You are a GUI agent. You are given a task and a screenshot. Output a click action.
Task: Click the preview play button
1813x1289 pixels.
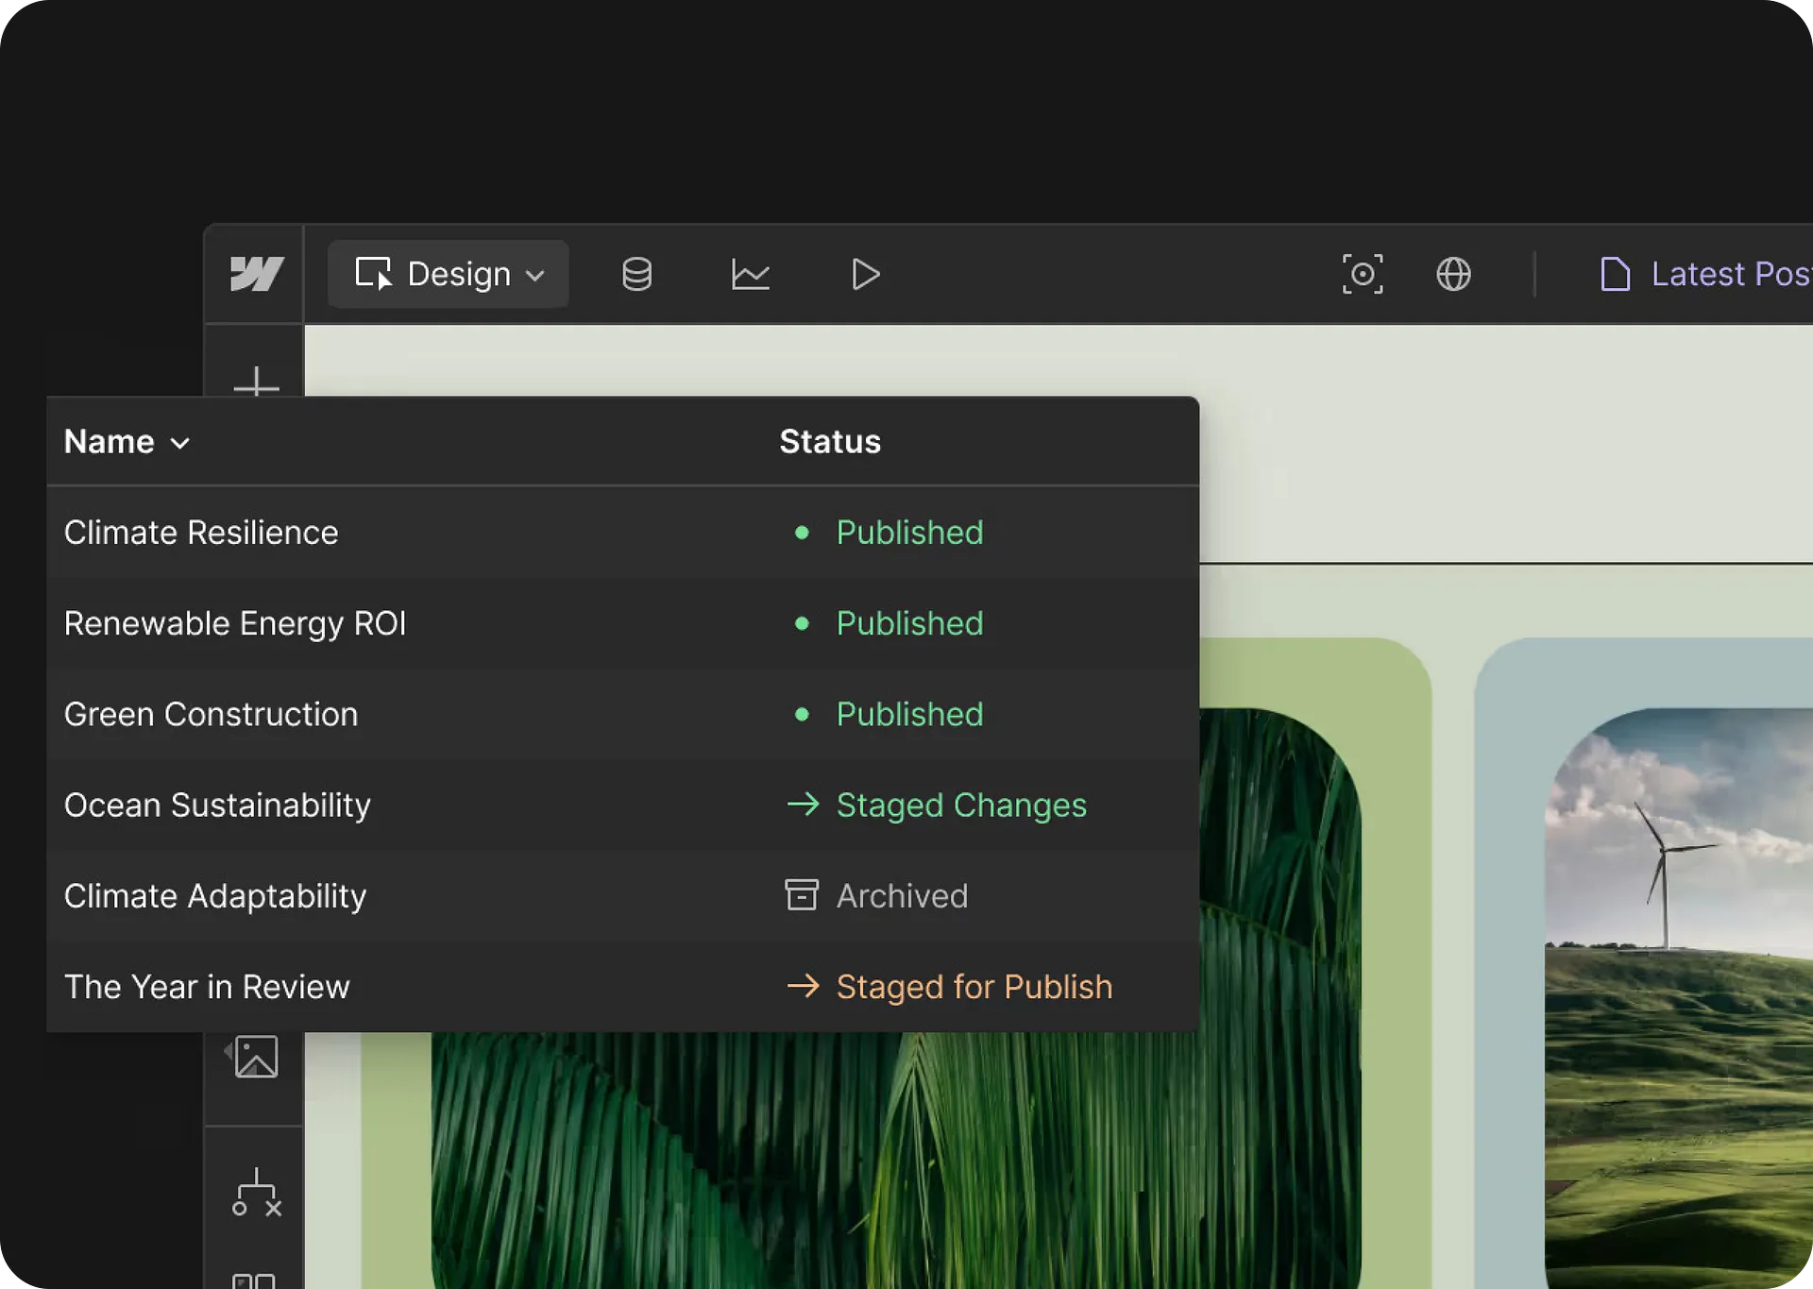865,274
